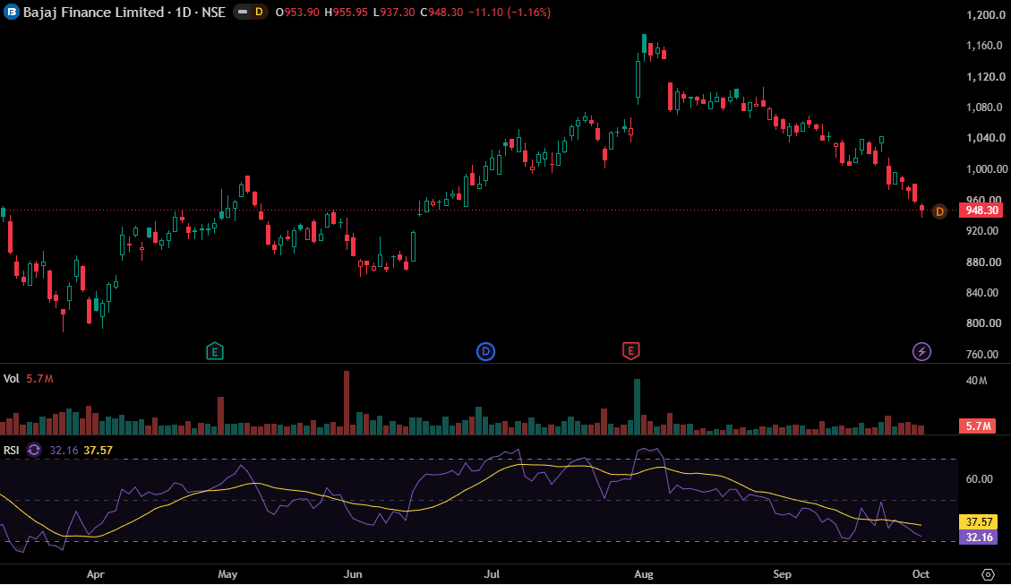Click the open value O953.90 in header

tap(297, 13)
